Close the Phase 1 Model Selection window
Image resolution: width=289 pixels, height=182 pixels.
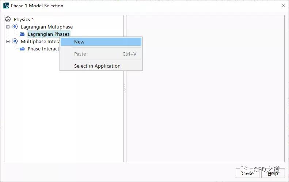[283, 5]
